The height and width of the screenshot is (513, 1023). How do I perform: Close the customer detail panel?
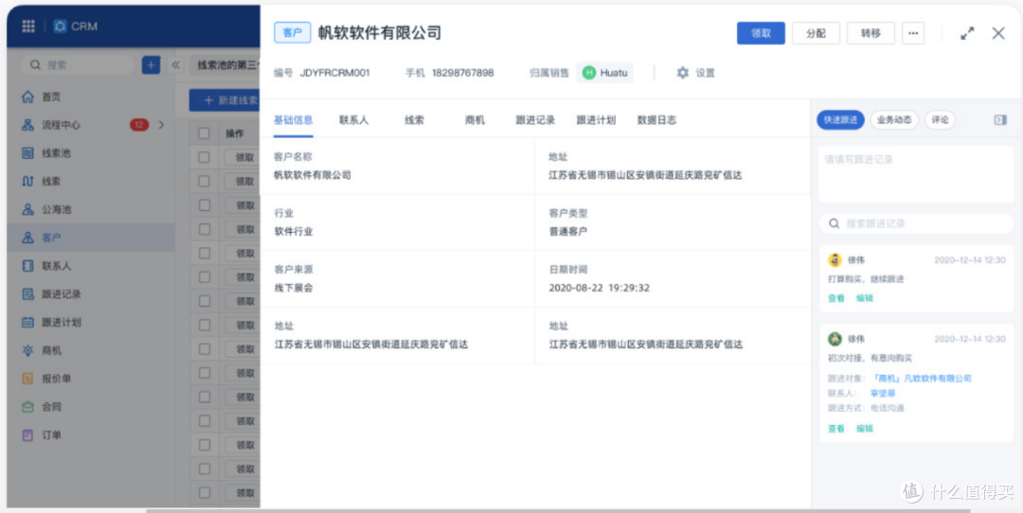click(x=998, y=33)
